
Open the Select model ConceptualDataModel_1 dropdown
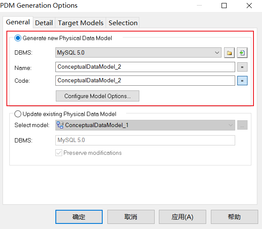point(230,125)
